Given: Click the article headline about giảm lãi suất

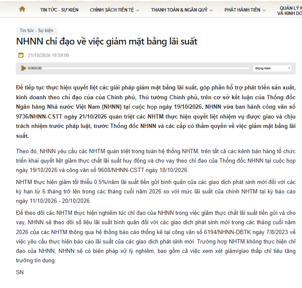Looking at the screenshot, I should [x=107, y=42].
